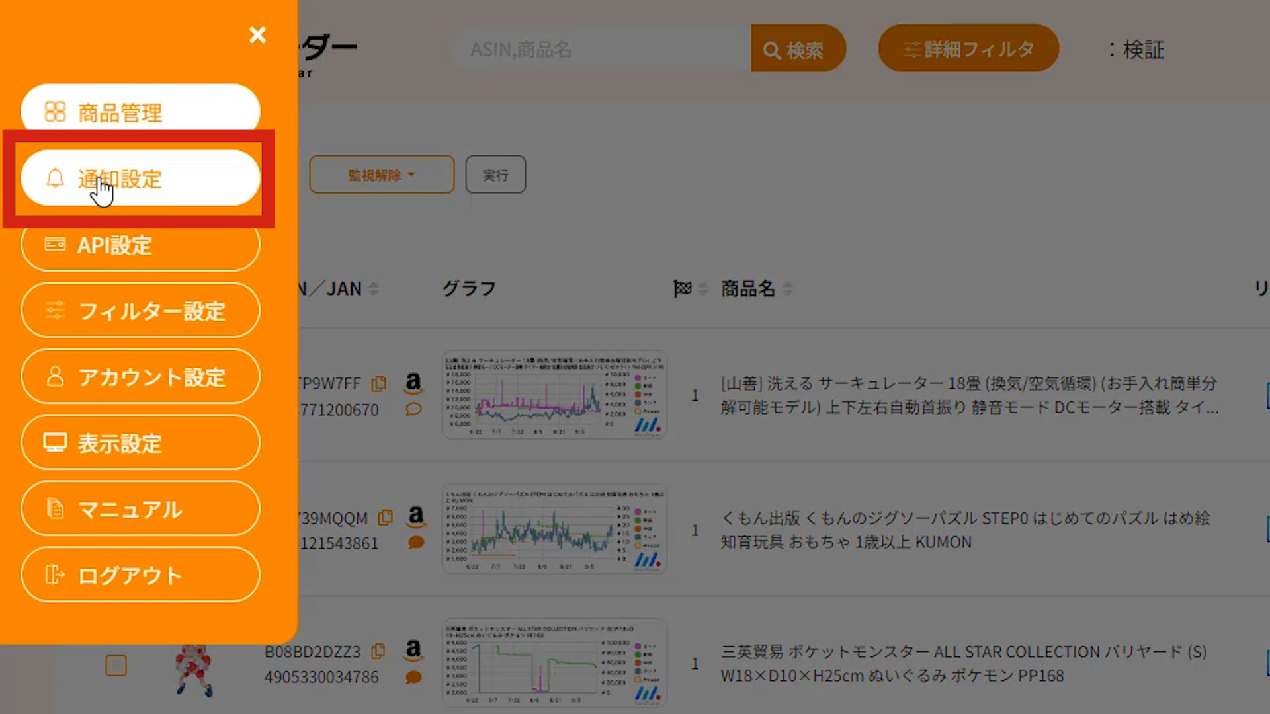The height and width of the screenshot is (714, 1270).
Task: Open price graph thumbnail of KUMON puzzle
Action: 554,529
